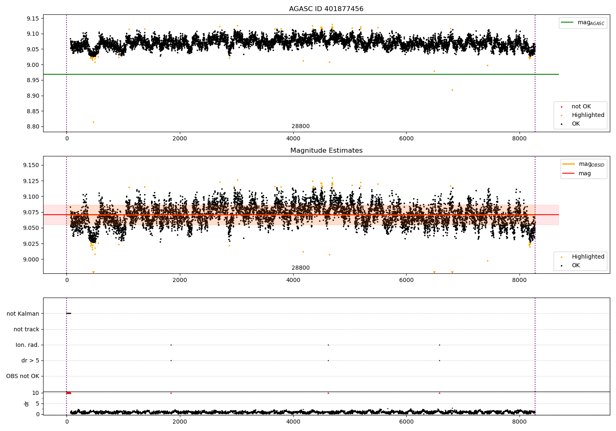Click the 'Magnitude Estimates' plot title

coord(326,151)
